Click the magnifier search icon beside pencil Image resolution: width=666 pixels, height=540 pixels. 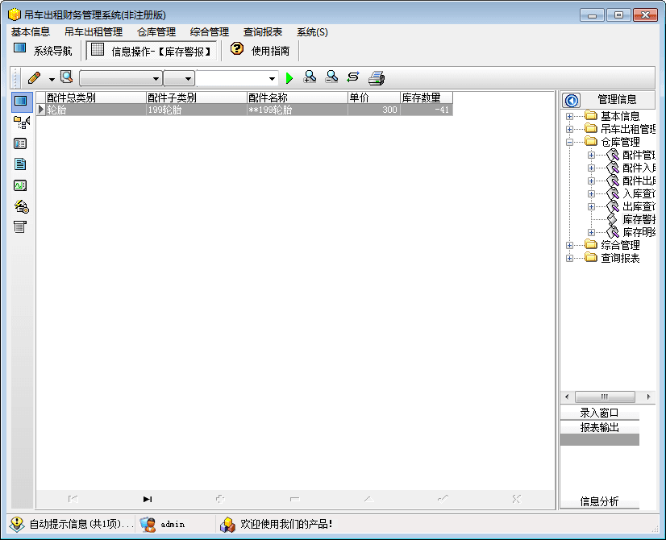(66, 77)
